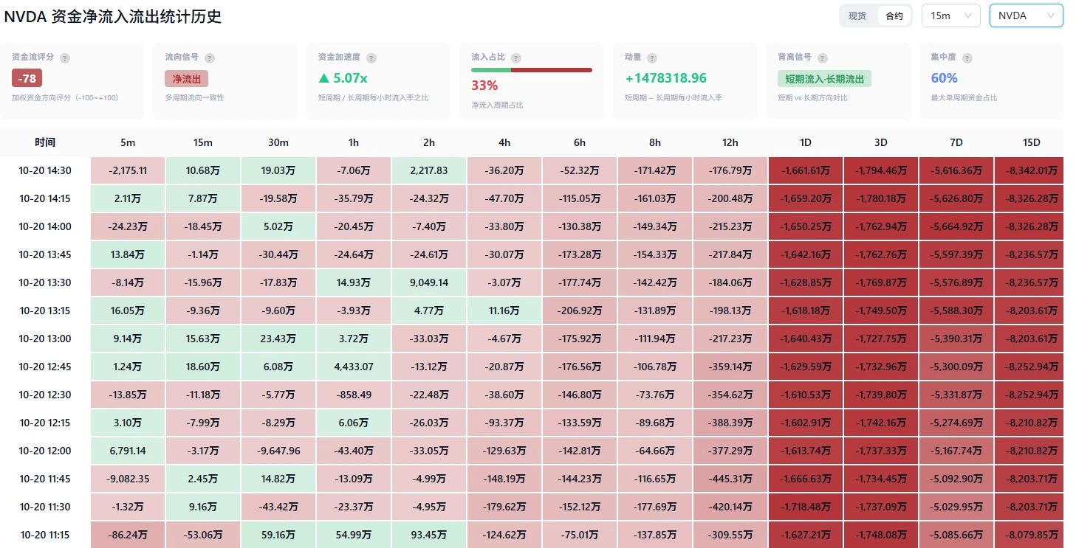Click the -78 score badge
This screenshot has width=1076, height=548.
27,78
